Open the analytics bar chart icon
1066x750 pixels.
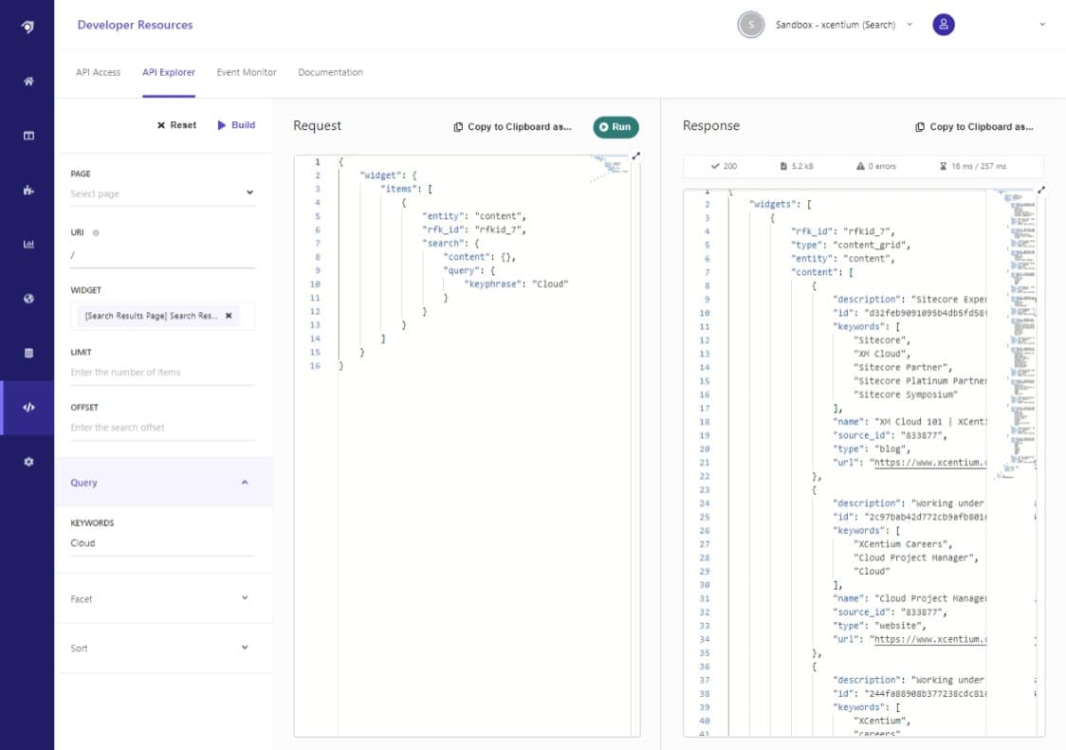tap(28, 244)
